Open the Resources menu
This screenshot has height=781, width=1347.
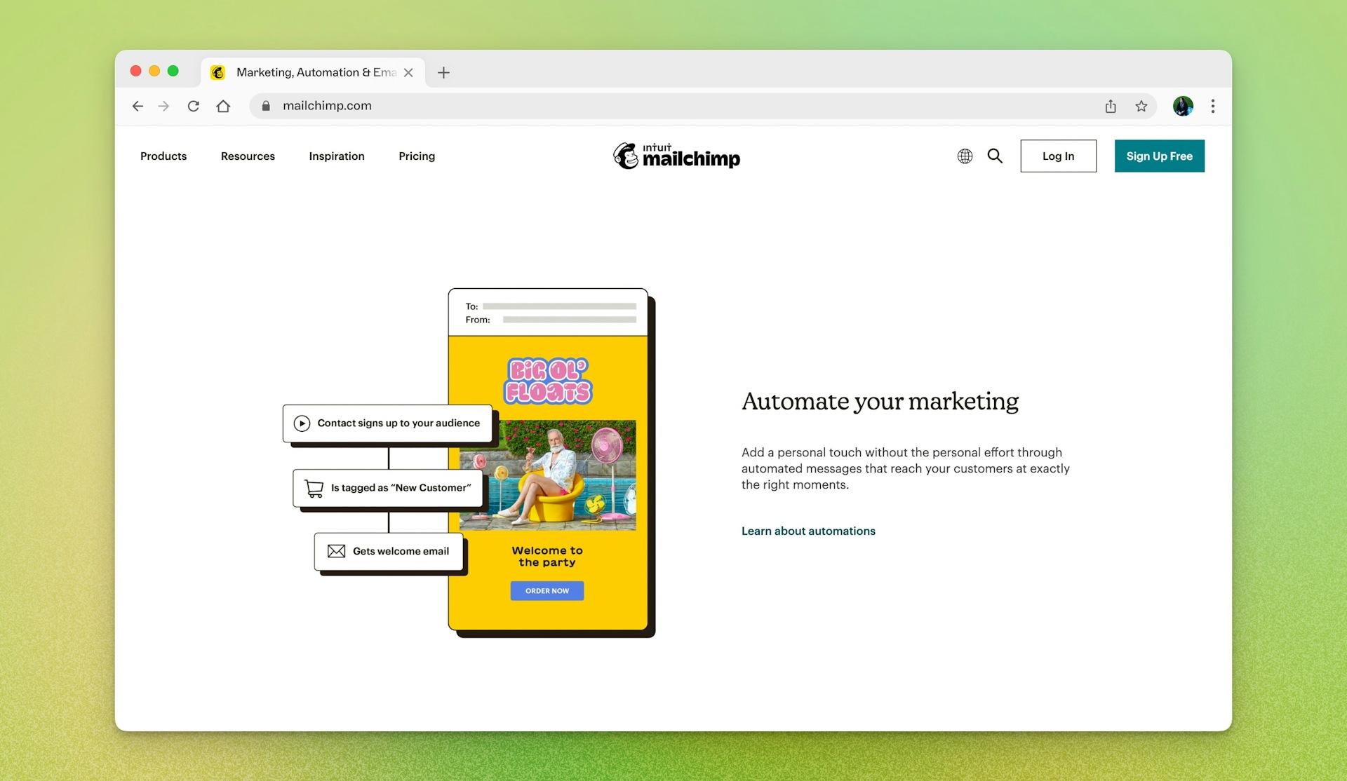pos(248,155)
